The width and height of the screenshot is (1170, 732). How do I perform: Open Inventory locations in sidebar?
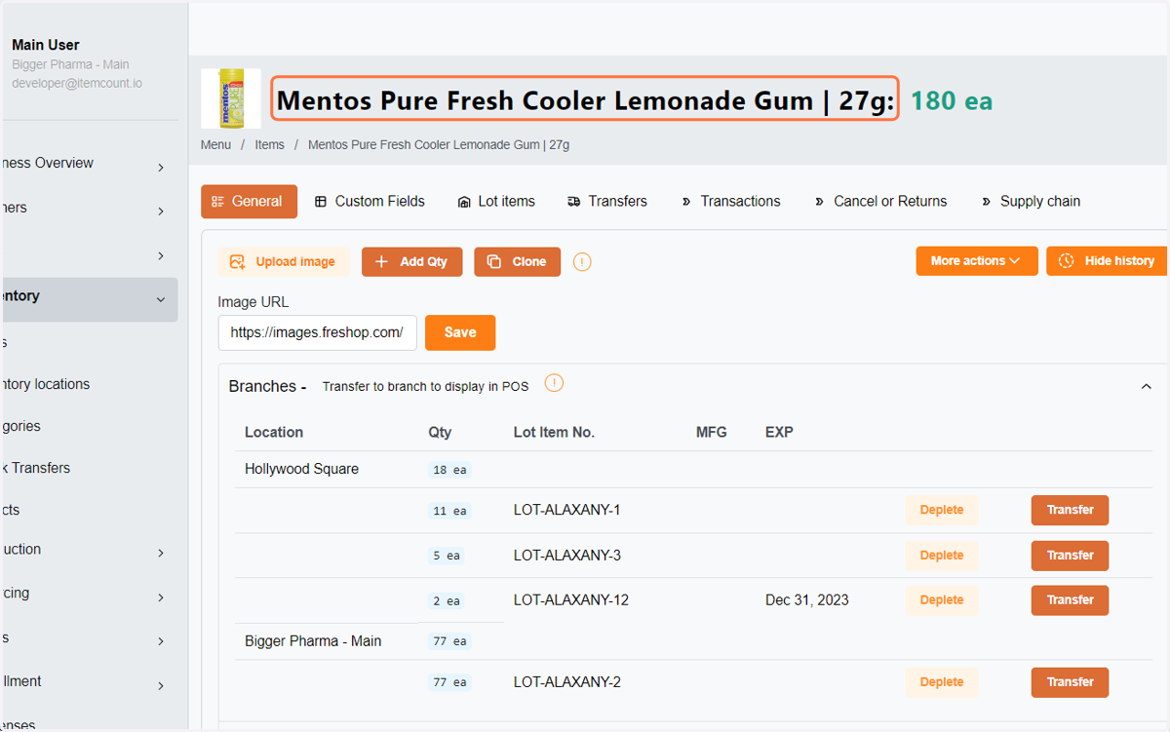(45, 384)
